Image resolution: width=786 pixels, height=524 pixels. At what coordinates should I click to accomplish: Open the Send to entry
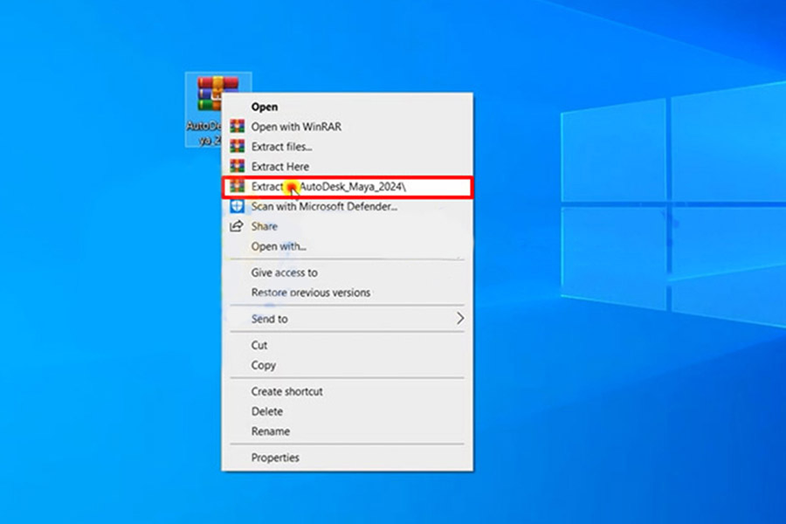(348, 319)
